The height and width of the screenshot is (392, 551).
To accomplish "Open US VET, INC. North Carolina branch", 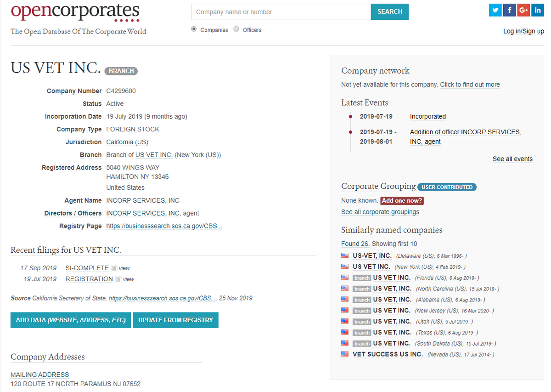I will [x=393, y=289].
